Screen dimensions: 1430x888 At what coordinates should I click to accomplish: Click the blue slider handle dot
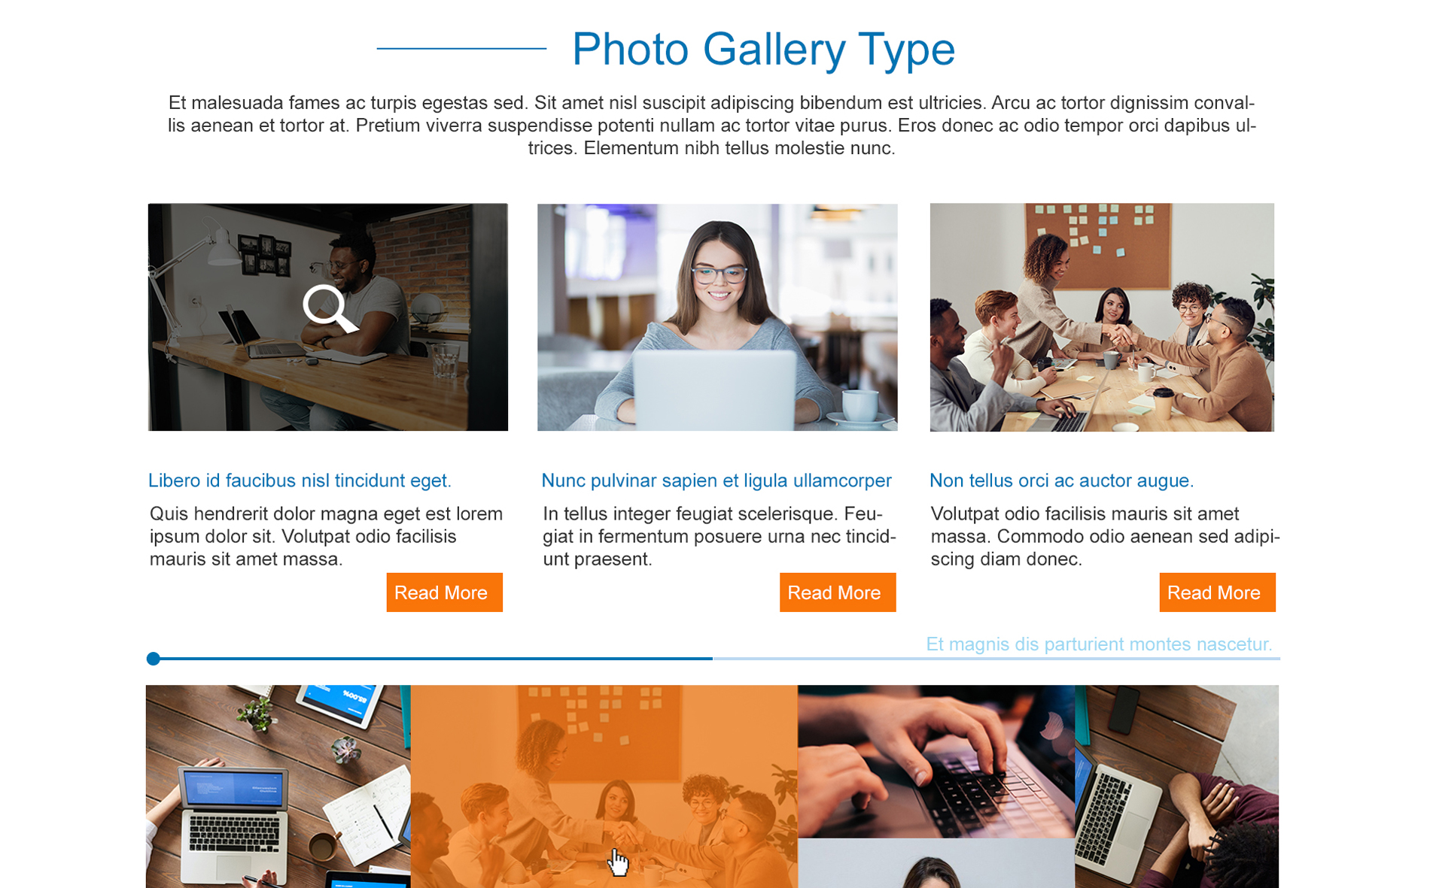tap(154, 659)
